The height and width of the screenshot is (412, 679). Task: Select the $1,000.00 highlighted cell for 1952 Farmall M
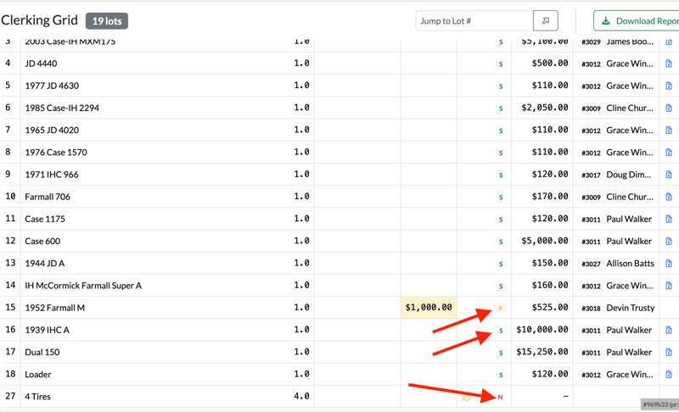429,308
